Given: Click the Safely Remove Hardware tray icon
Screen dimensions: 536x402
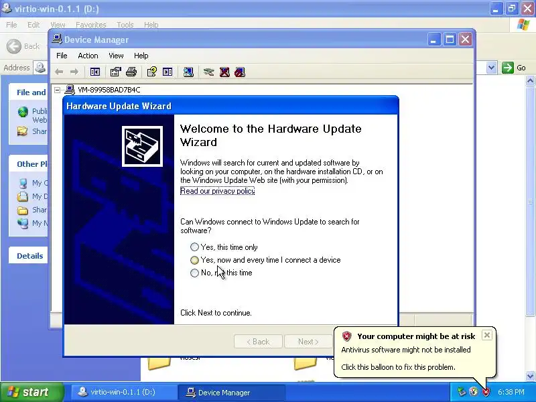Looking at the screenshot, I should (462, 392).
